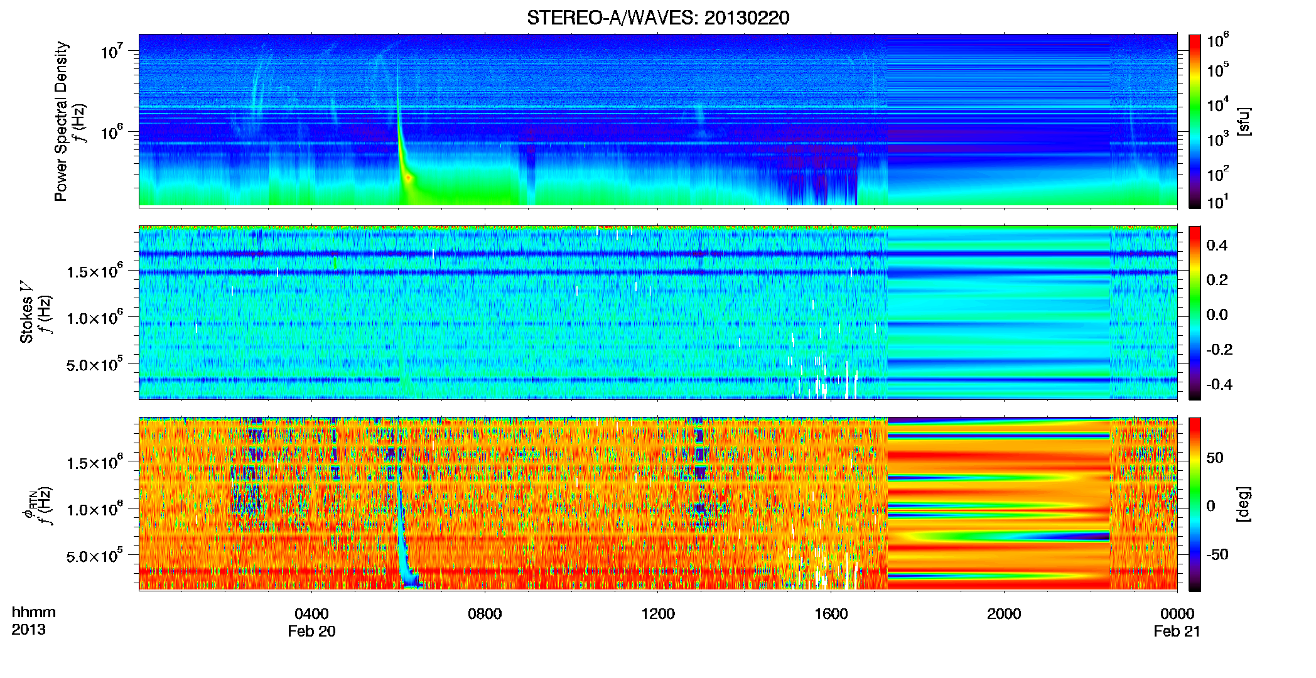Click the [deg] units label

pyautogui.click(x=1243, y=504)
